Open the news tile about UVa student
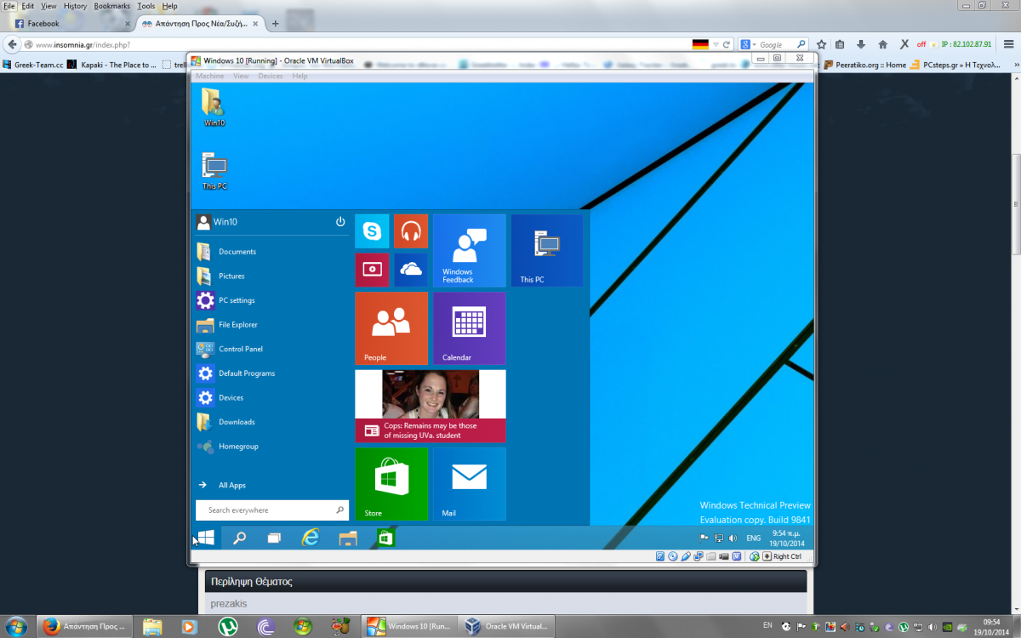 coord(431,406)
